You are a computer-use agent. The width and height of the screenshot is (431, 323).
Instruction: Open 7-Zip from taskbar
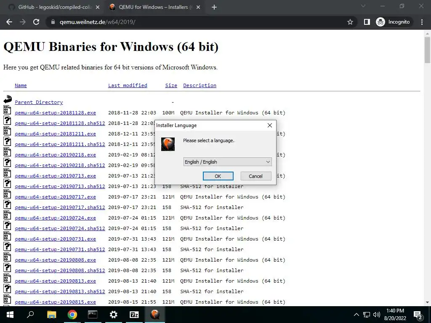tap(134, 315)
